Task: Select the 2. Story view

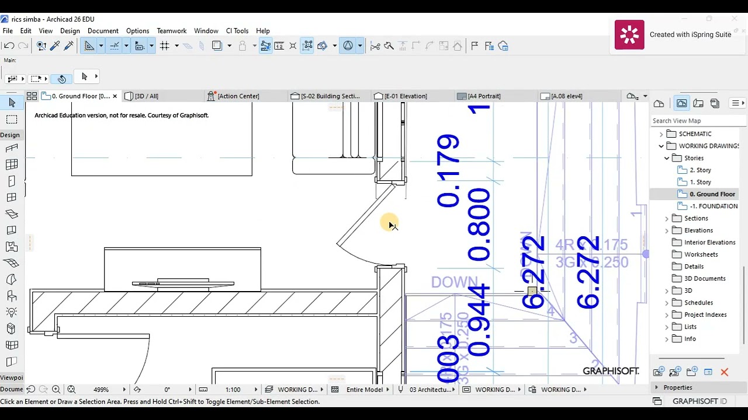Action: pos(700,170)
